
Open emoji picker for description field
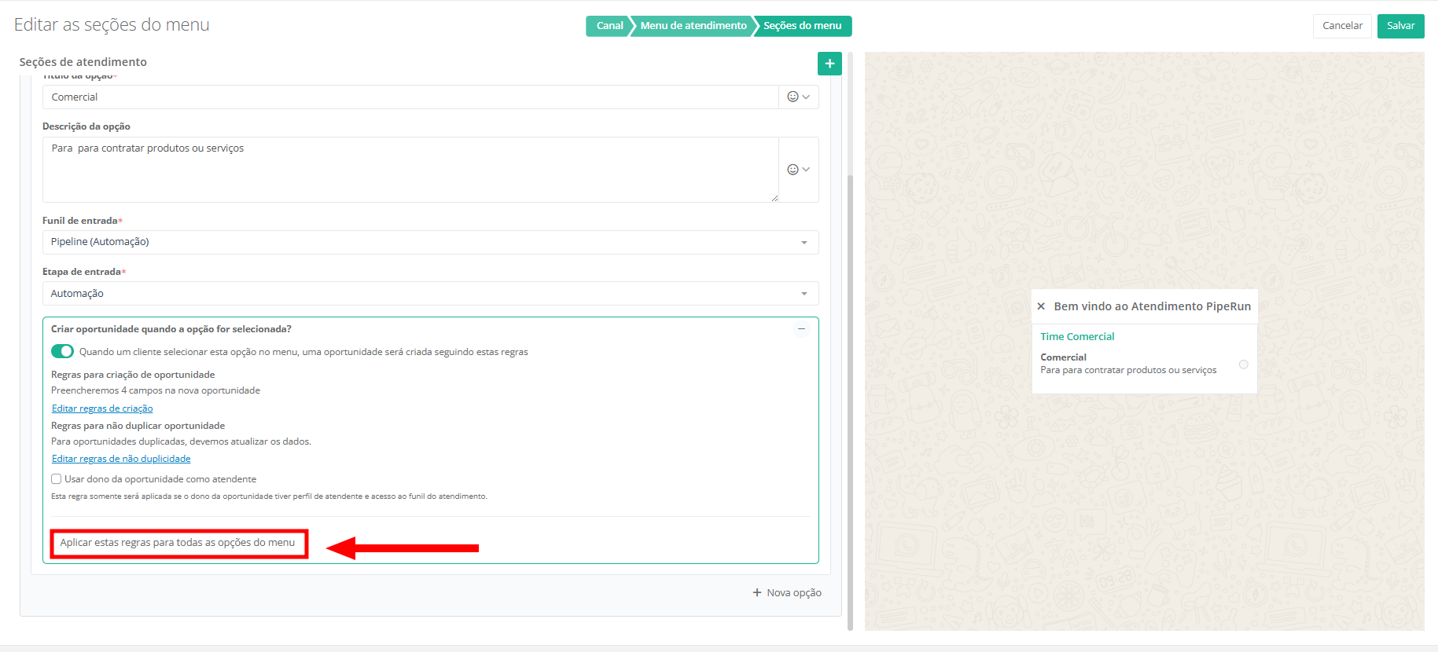coord(798,170)
